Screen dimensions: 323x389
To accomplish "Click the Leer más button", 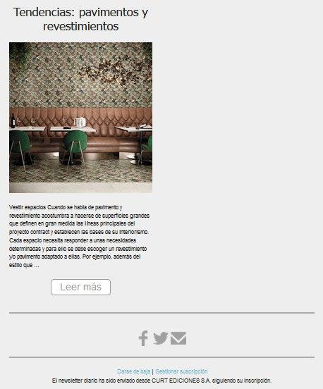I will (80, 287).
